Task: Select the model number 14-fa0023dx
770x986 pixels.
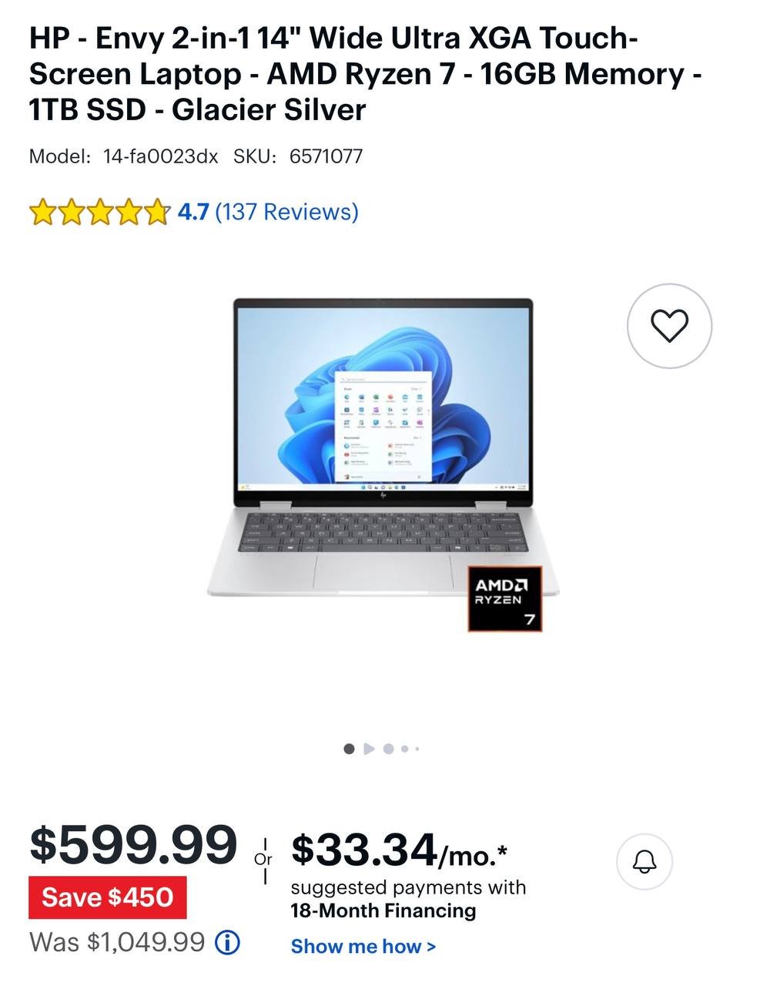Action: [x=161, y=156]
